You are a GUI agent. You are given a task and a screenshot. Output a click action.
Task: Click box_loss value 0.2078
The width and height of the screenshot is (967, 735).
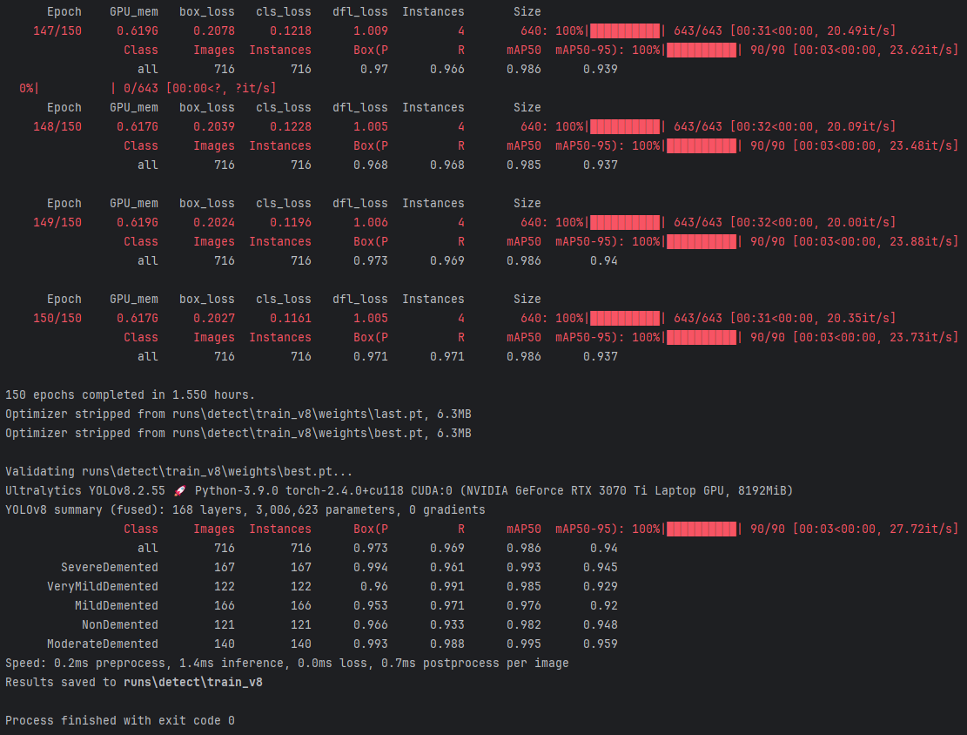tap(214, 30)
